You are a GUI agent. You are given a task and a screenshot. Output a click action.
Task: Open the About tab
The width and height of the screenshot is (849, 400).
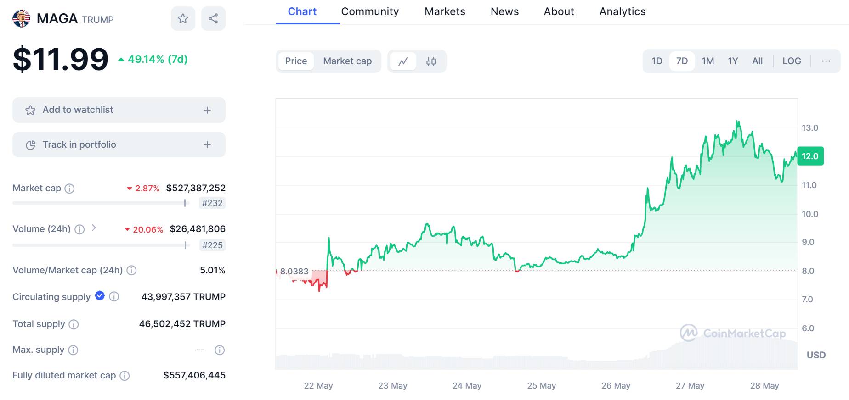559,11
